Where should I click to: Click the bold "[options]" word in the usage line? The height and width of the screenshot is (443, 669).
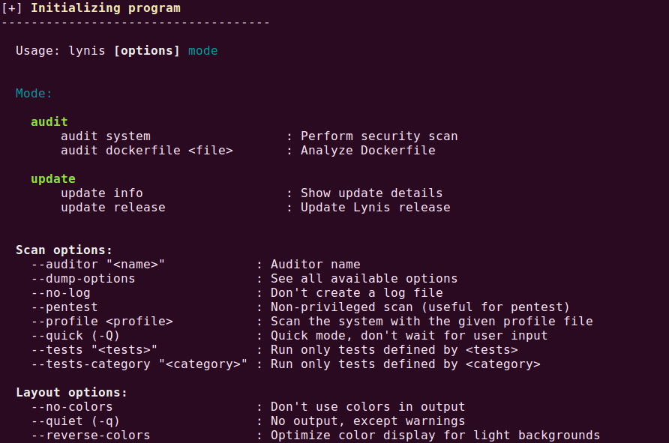pyautogui.click(x=147, y=51)
